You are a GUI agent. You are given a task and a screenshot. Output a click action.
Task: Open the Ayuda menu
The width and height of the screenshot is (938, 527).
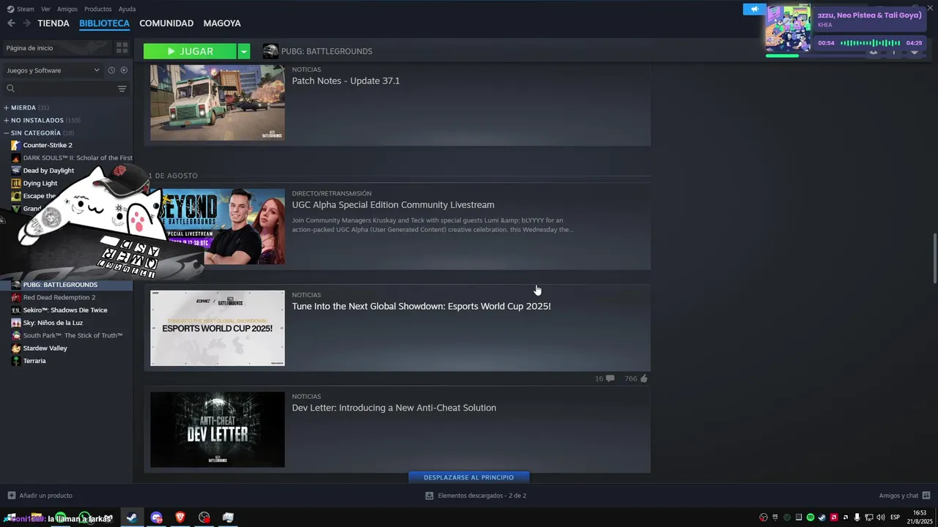[x=127, y=9]
